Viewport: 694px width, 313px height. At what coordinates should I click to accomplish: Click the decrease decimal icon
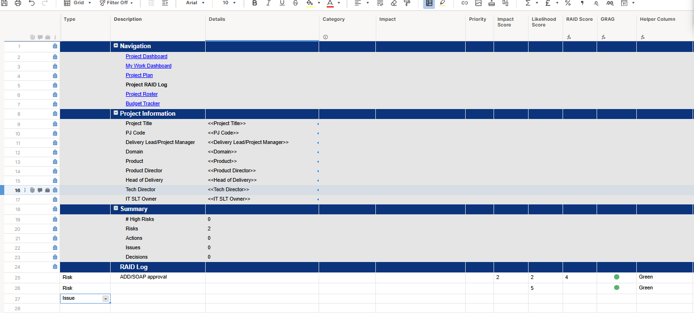point(596,3)
